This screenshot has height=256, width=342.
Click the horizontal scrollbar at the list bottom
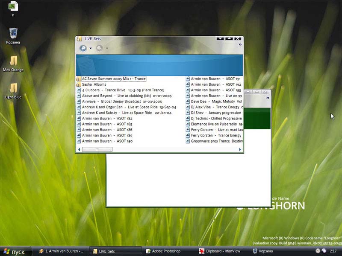click(98, 149)
